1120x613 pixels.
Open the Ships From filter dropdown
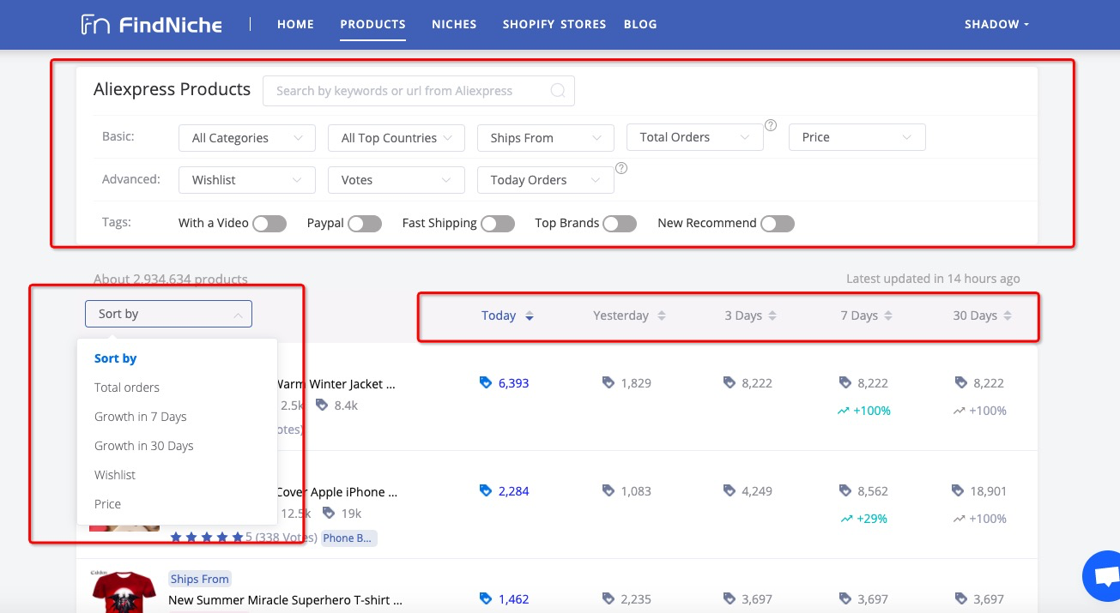[x=546, y=138]
